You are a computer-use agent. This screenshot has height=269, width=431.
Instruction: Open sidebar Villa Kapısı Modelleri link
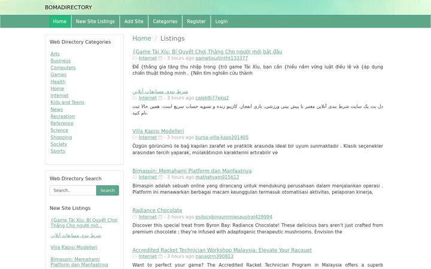coord(74,247)
